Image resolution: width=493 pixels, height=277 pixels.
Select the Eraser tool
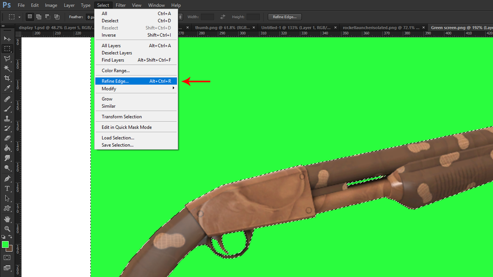[x=7, y=138]
